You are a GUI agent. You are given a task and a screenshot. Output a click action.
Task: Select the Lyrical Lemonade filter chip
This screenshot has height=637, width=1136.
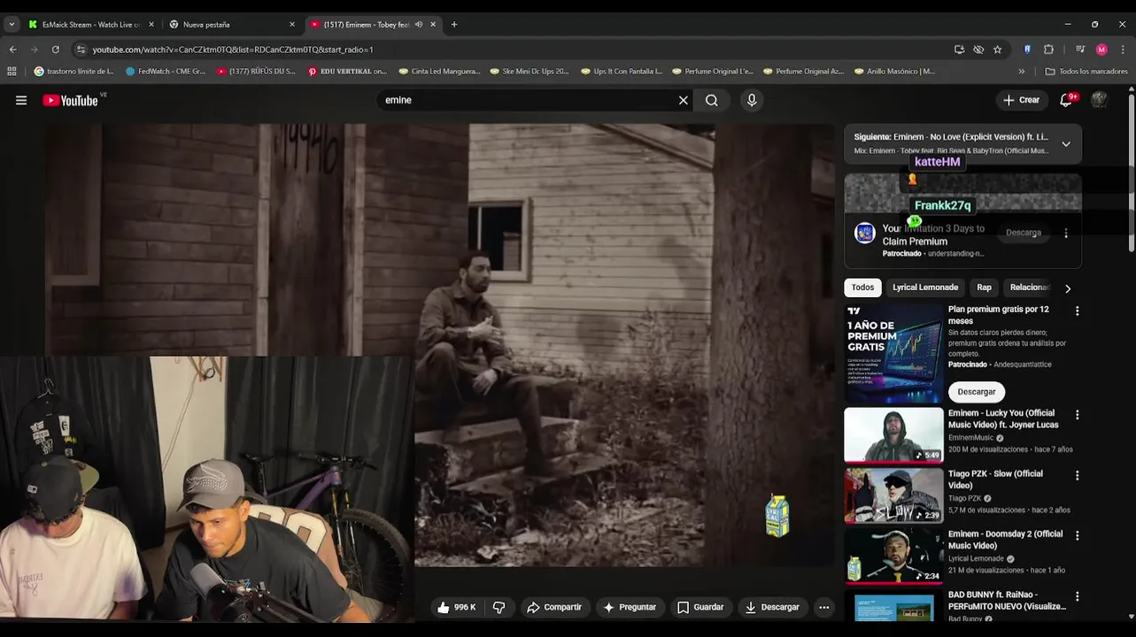click(925, 288)
